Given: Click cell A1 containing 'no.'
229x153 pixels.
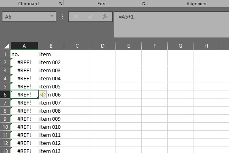Looking at the screenshot, I should pyautogui.click(x=24, y=54).
